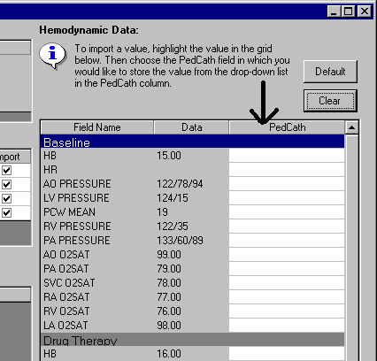Open PedCath cell for LA O2SAT row

287,326
